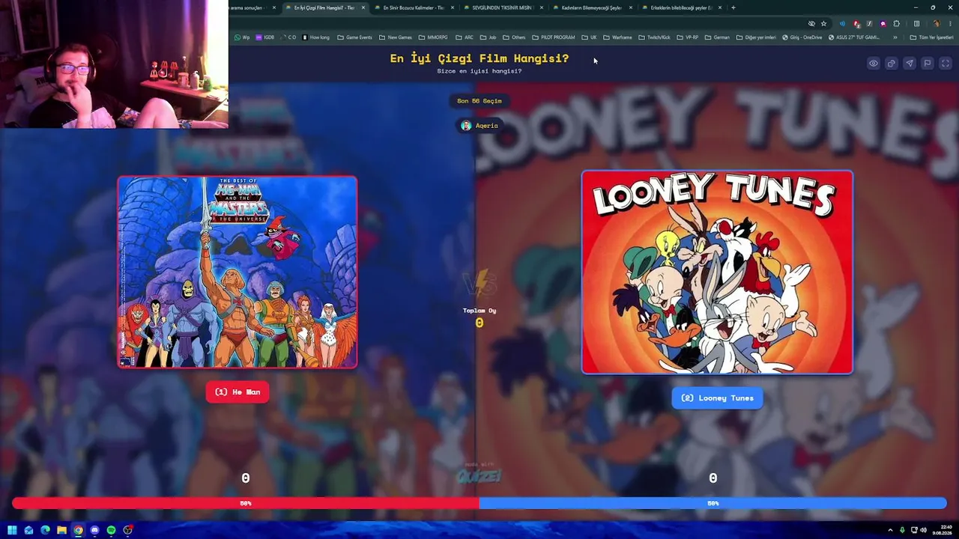Click the paper plane share icon
Image resolution: width=959 pixels, height=539 pixels.
tap(910, 64)
